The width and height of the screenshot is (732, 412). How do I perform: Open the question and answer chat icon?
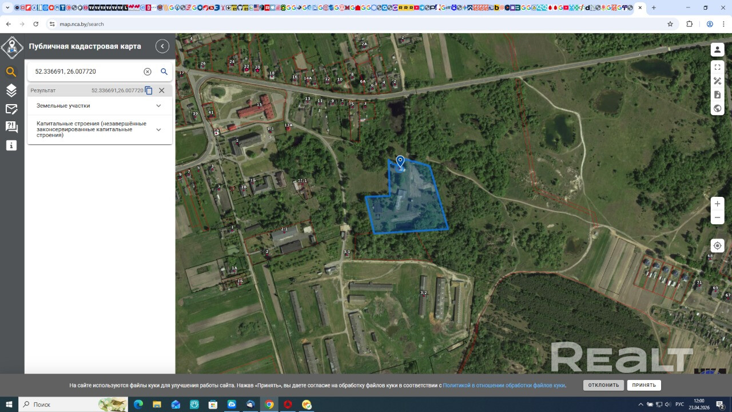point(11,127)
